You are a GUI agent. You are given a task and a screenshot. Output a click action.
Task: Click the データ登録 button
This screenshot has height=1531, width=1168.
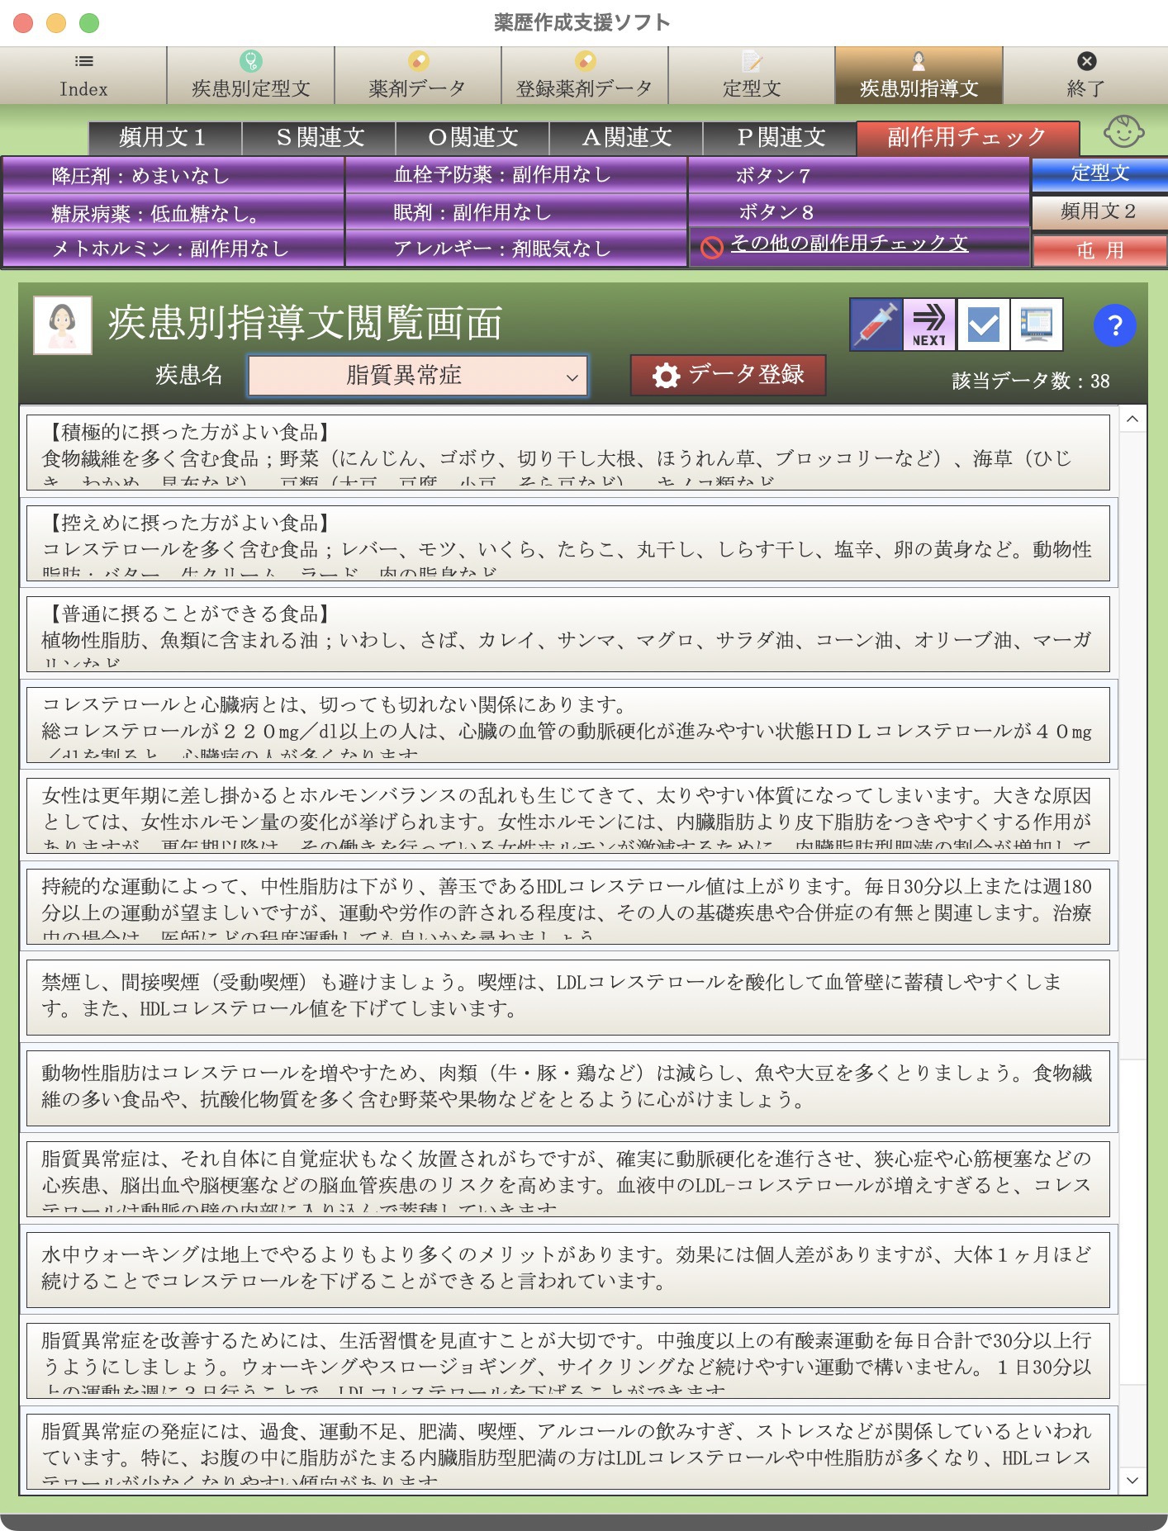[x=728, y=376]
